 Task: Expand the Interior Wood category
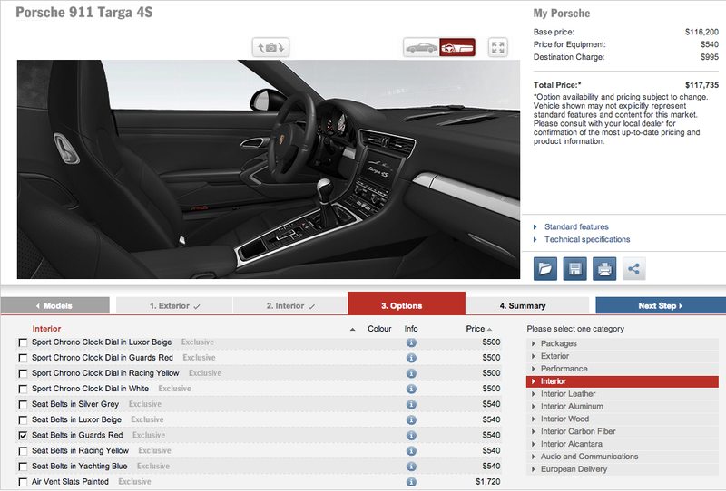[623, 419]
